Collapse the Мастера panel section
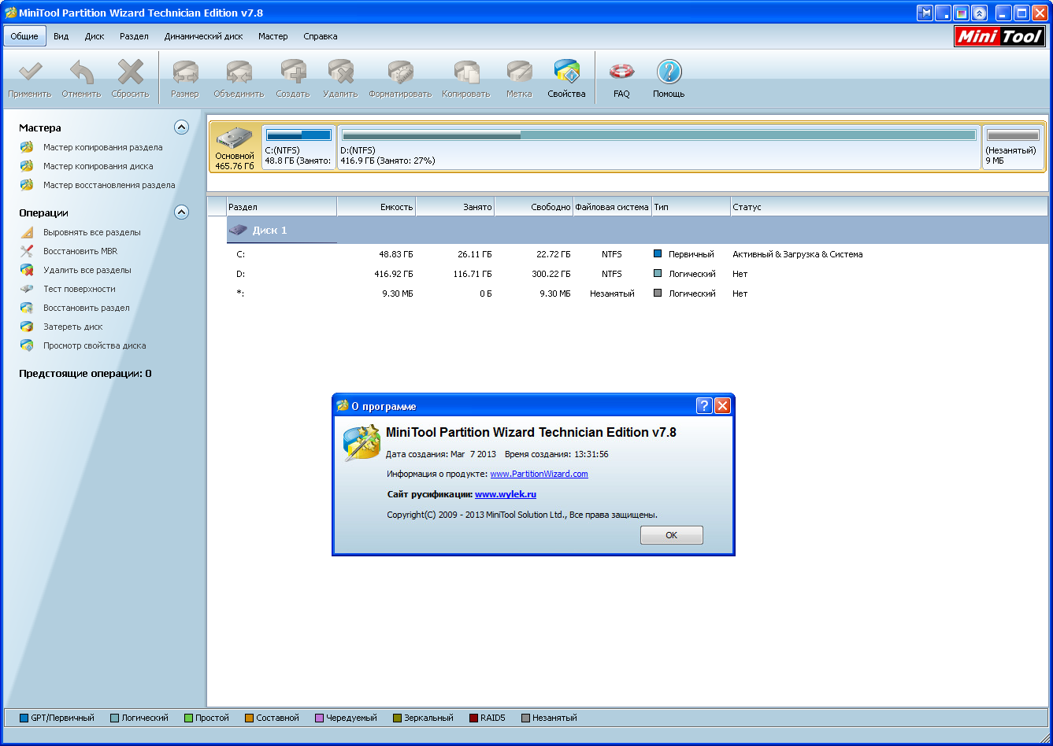The image size is (1053, 746). [181, 127]
